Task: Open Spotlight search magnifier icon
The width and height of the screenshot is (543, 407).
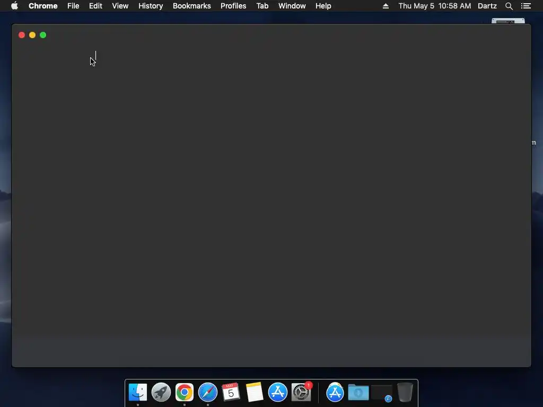Action: (509, 6)
